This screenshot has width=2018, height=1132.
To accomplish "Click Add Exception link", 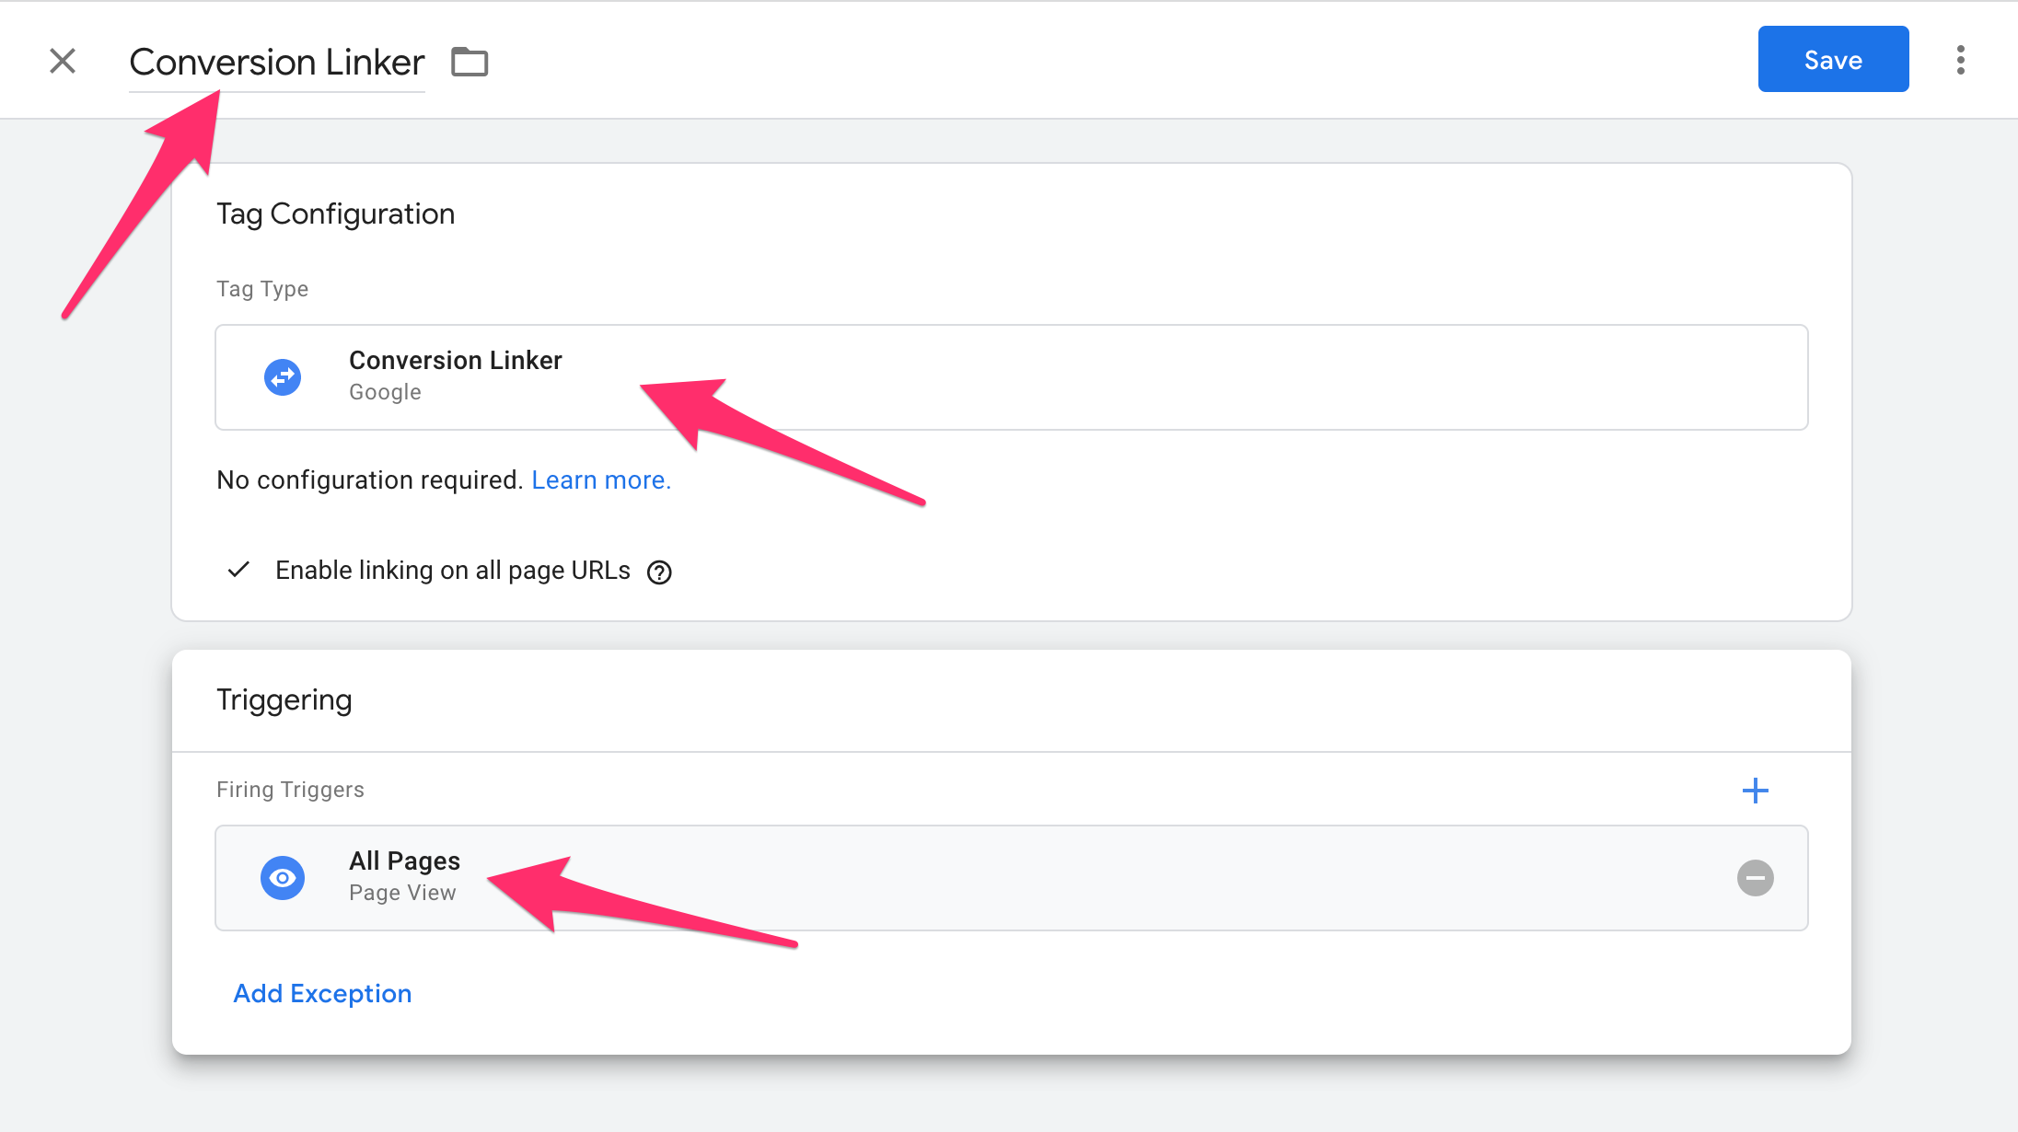I will (322, 994).
